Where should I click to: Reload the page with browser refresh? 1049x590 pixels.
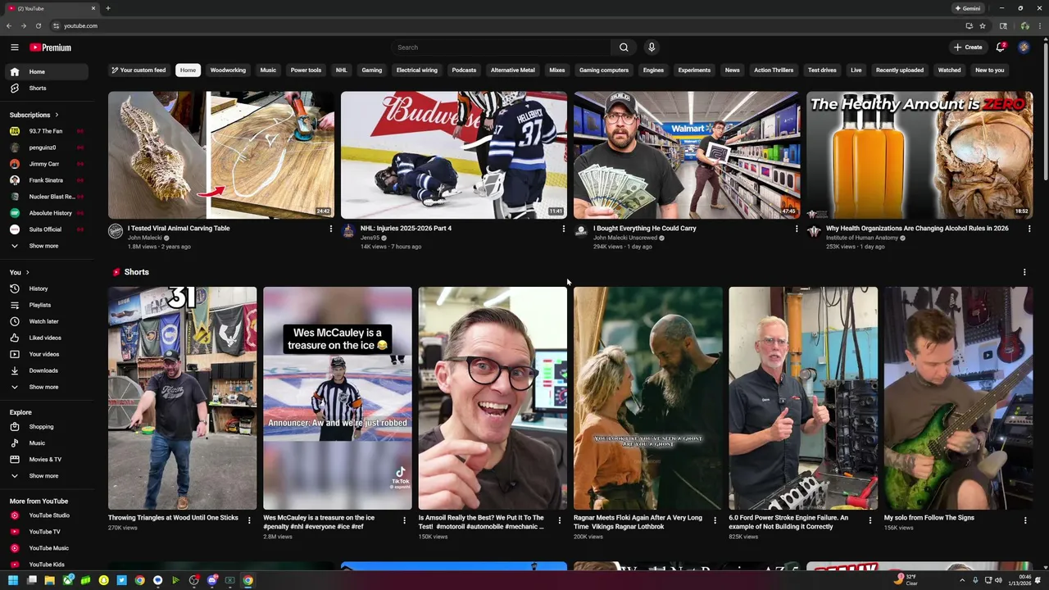38,25
